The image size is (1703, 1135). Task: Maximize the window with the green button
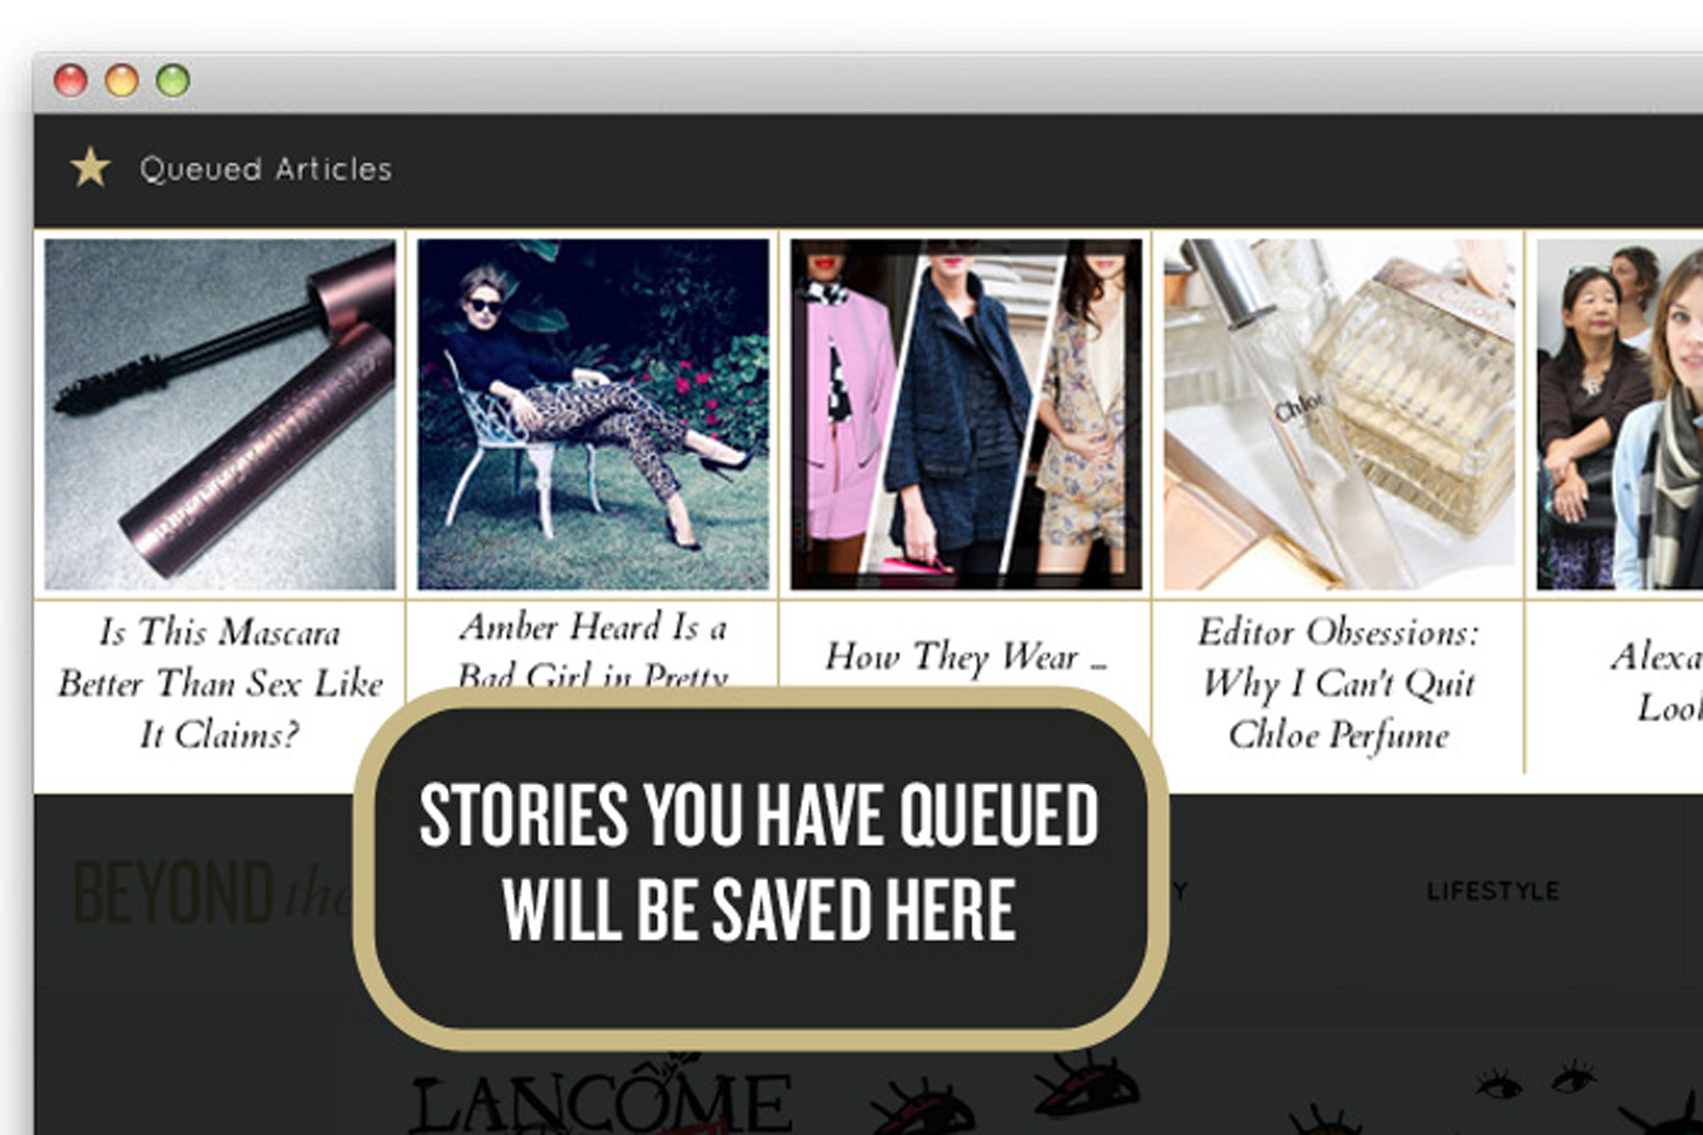(x=173, y=80)
